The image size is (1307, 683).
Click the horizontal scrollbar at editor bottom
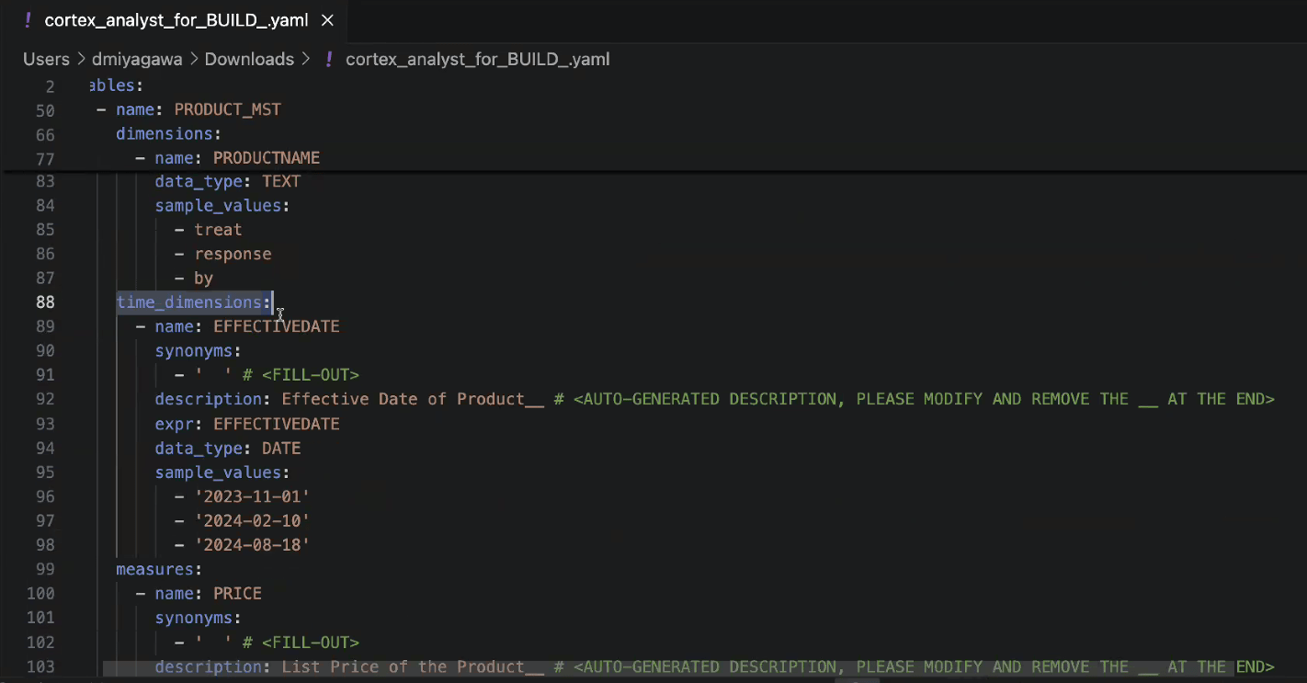668,667
